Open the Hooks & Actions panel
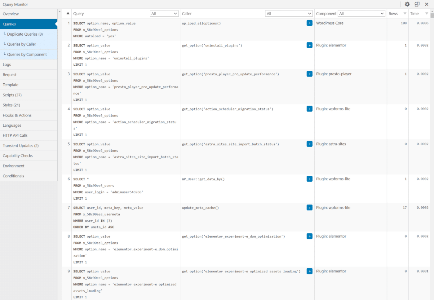434x300 pixels. pos(17,115)
